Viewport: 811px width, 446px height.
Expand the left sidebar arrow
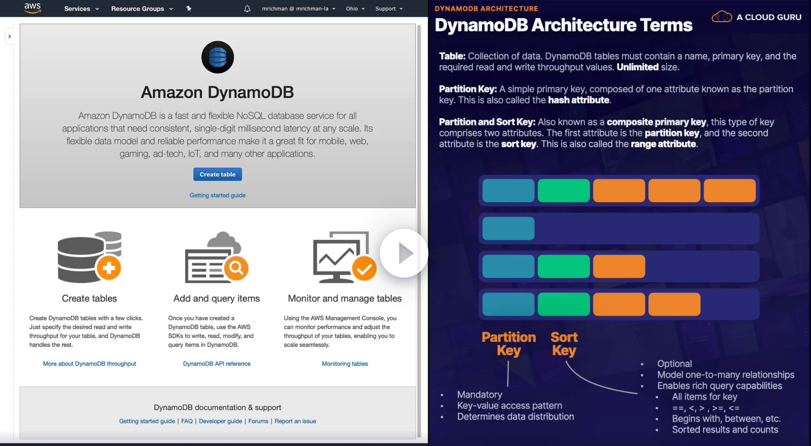point(9,36)
